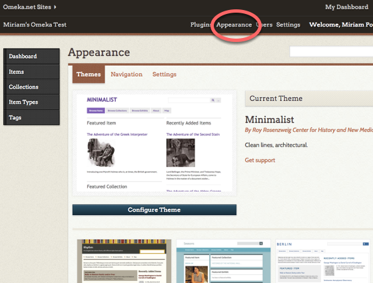Click the Configure Theme button

pyautogui.click(x=155, y=210)
